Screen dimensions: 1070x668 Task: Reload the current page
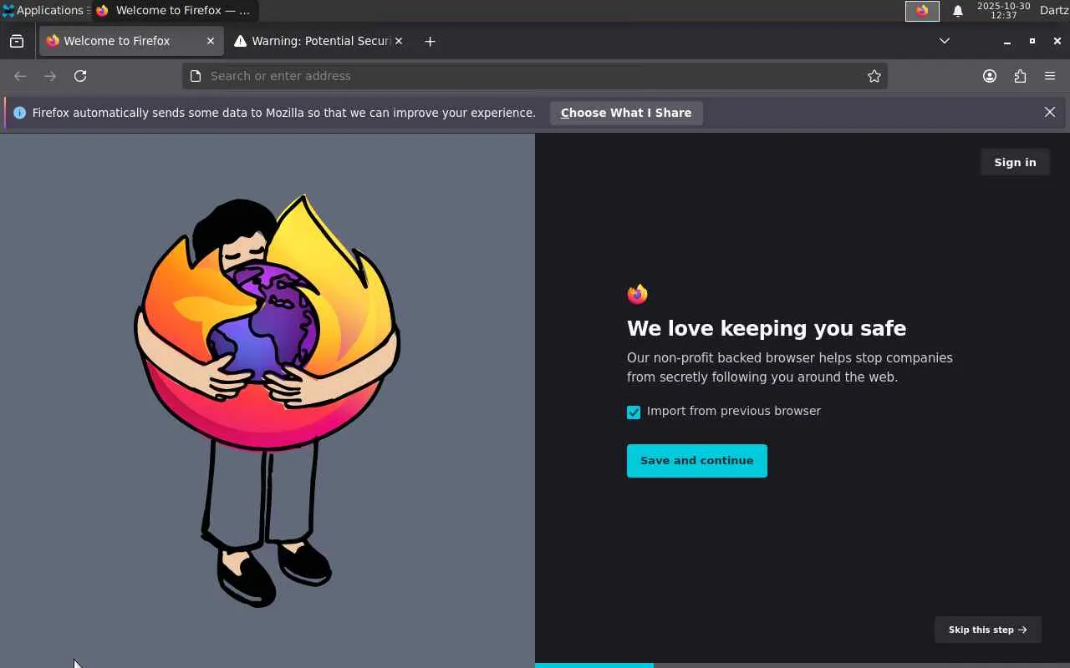(x=80, y=76)
